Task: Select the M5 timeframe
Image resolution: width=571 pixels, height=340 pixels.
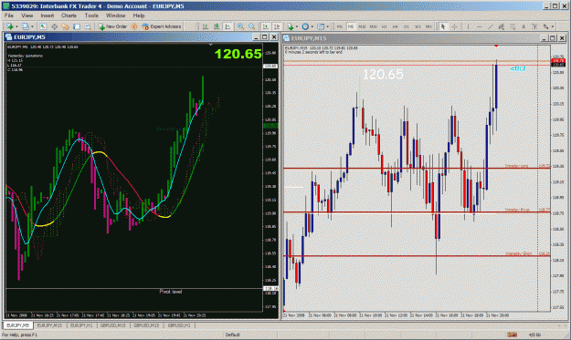Action: click(x=351, y=26)
